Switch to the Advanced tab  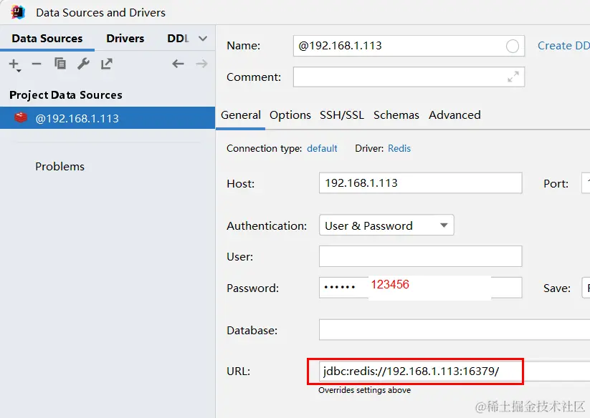pos(455,115)
